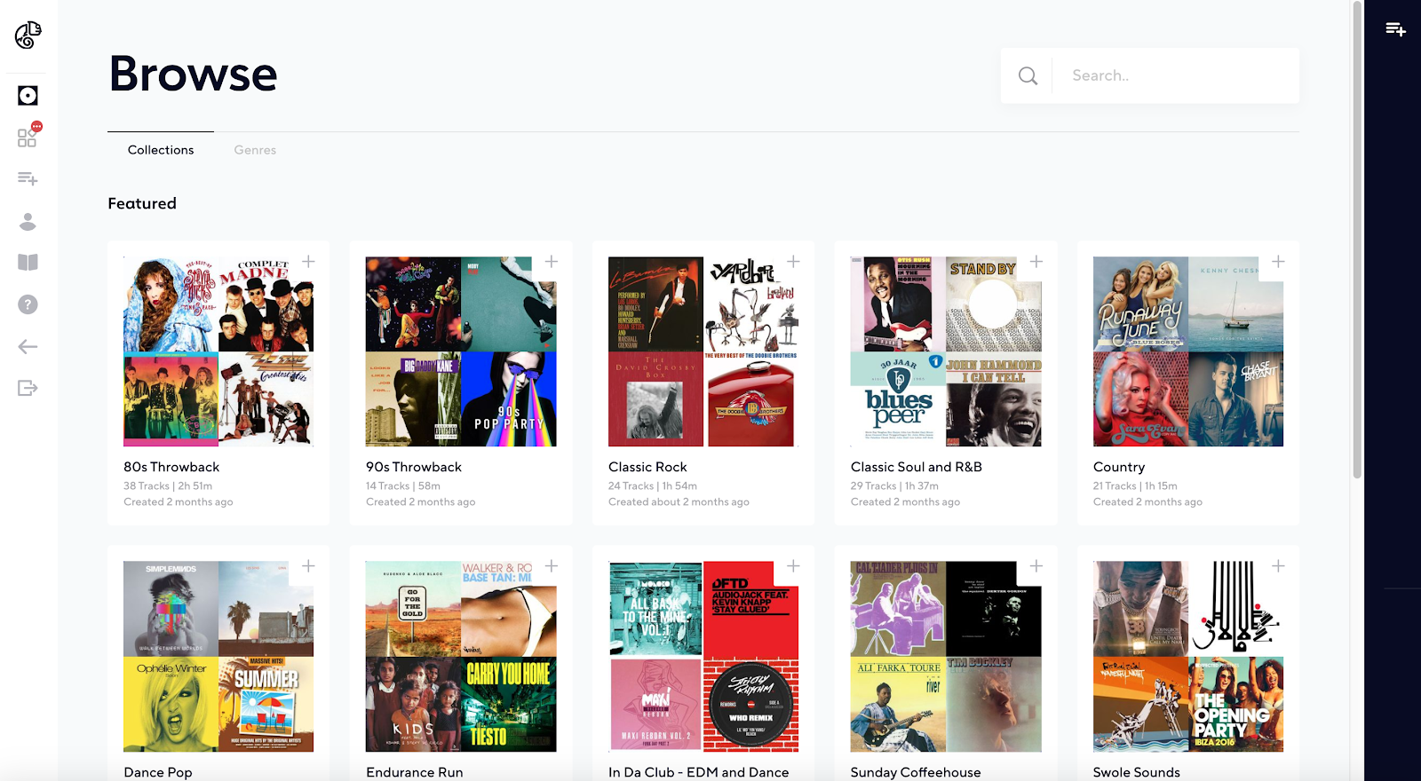
Task: Add Classic Rock with its plus icon
Action: coord(793,262)
